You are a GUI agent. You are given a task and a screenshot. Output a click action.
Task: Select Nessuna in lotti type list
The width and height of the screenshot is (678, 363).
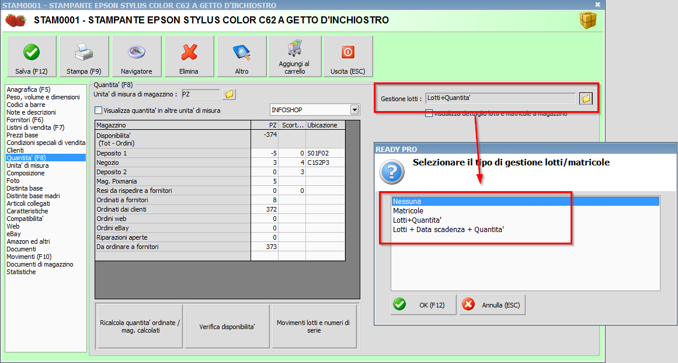click(x=526, y=201)
